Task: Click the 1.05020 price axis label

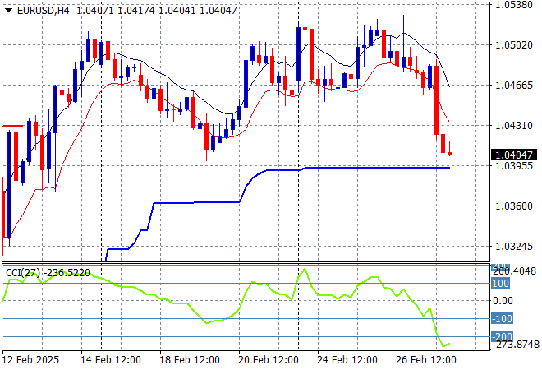Action: coord(513,44)
